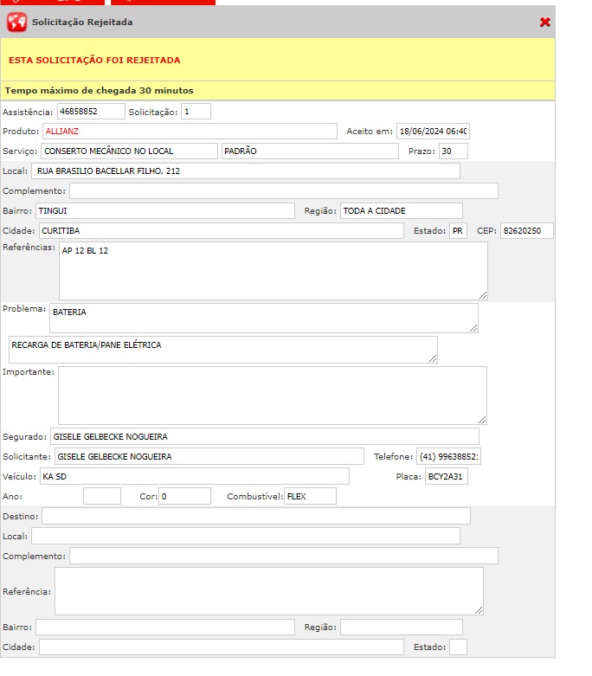The image size is (592, 676).
Task: Select the Solicitação field containing 1
Action: pyautogui.click(x=196, y=112)
